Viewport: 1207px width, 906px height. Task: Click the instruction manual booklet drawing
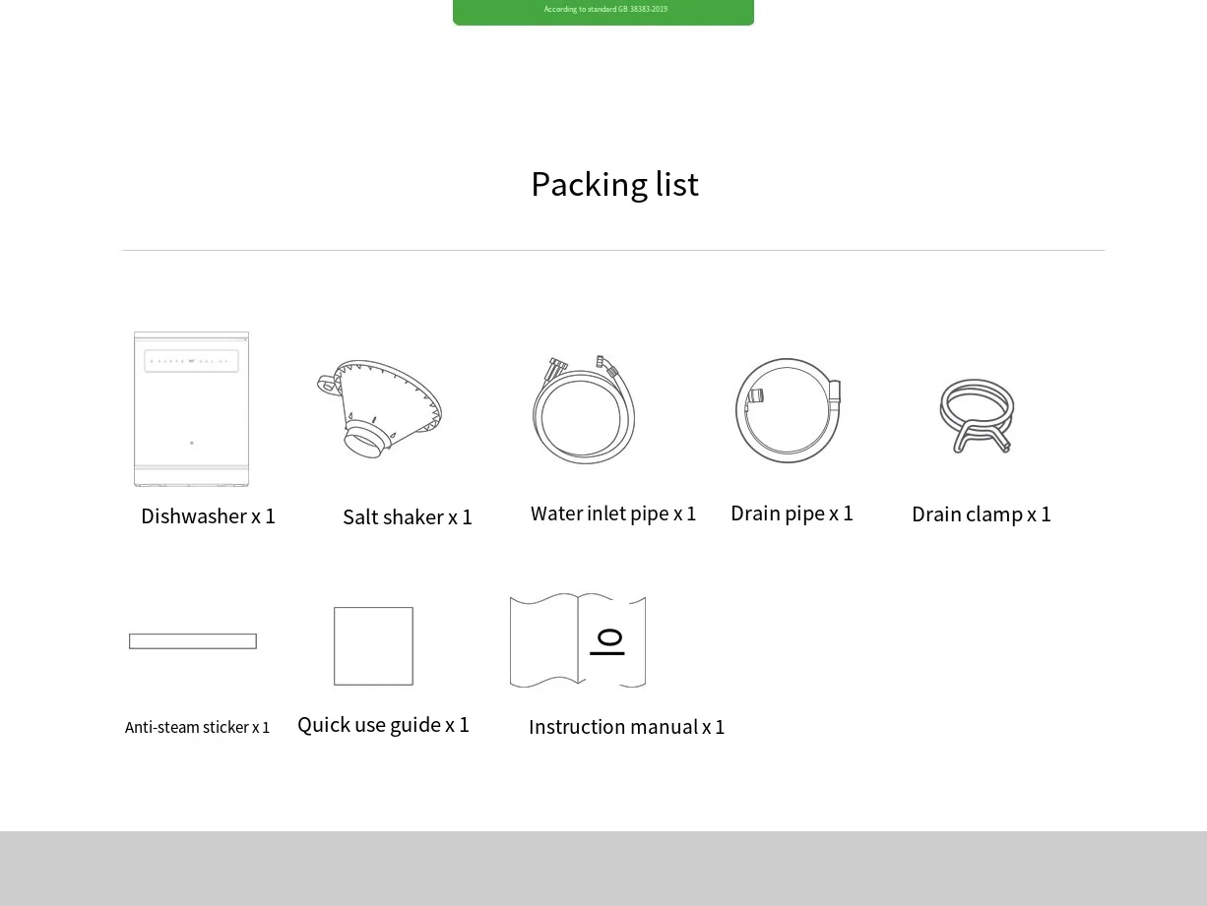[x=578, y=640]
